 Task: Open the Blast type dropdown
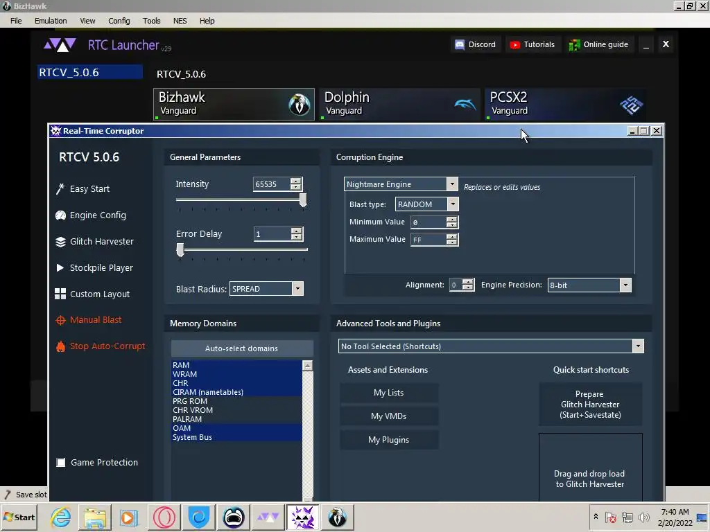(452, 204)
